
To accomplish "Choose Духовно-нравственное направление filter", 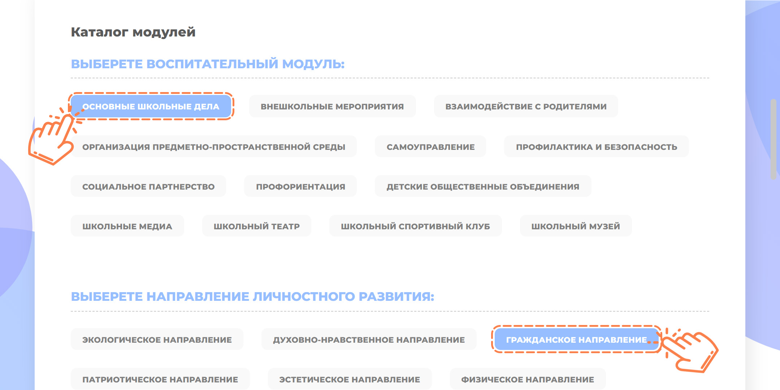I will click(x=369, y=340).
